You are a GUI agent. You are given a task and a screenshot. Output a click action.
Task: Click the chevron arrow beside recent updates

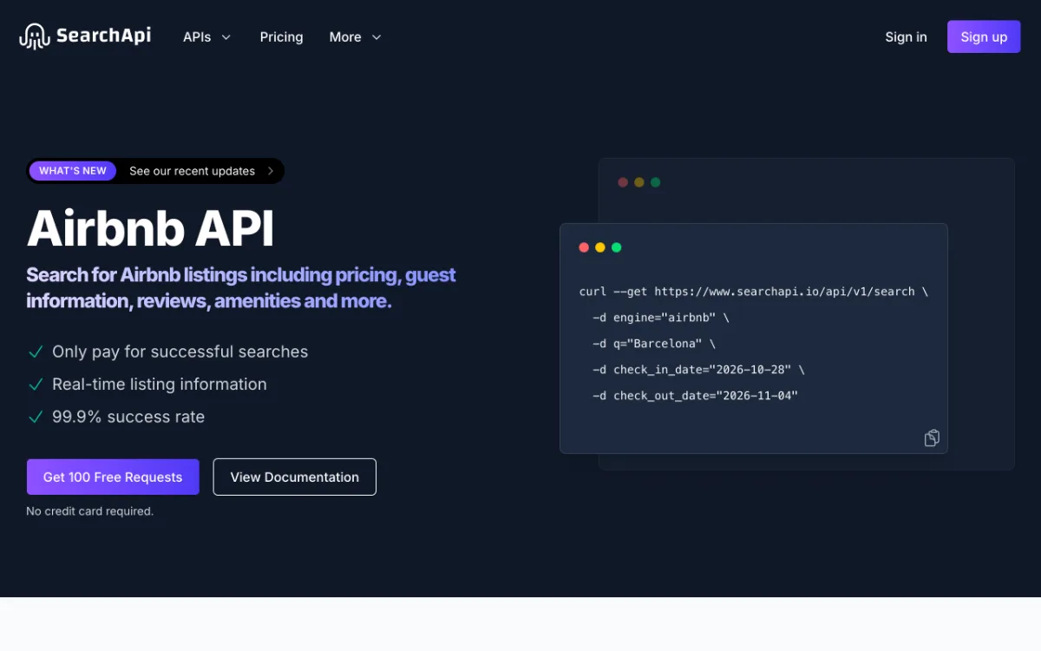tap(270, 171)
